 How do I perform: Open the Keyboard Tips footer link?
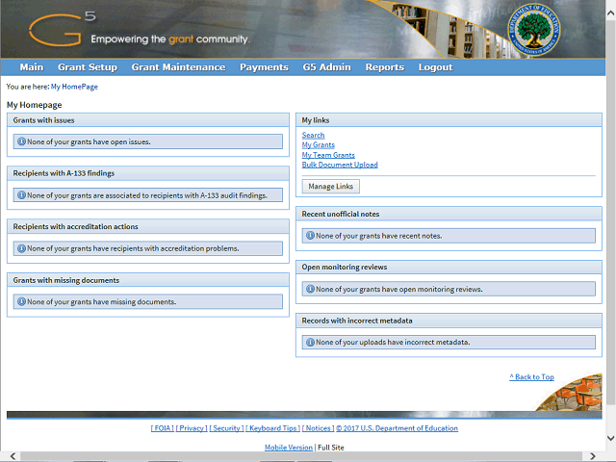(x=272, y=428)
